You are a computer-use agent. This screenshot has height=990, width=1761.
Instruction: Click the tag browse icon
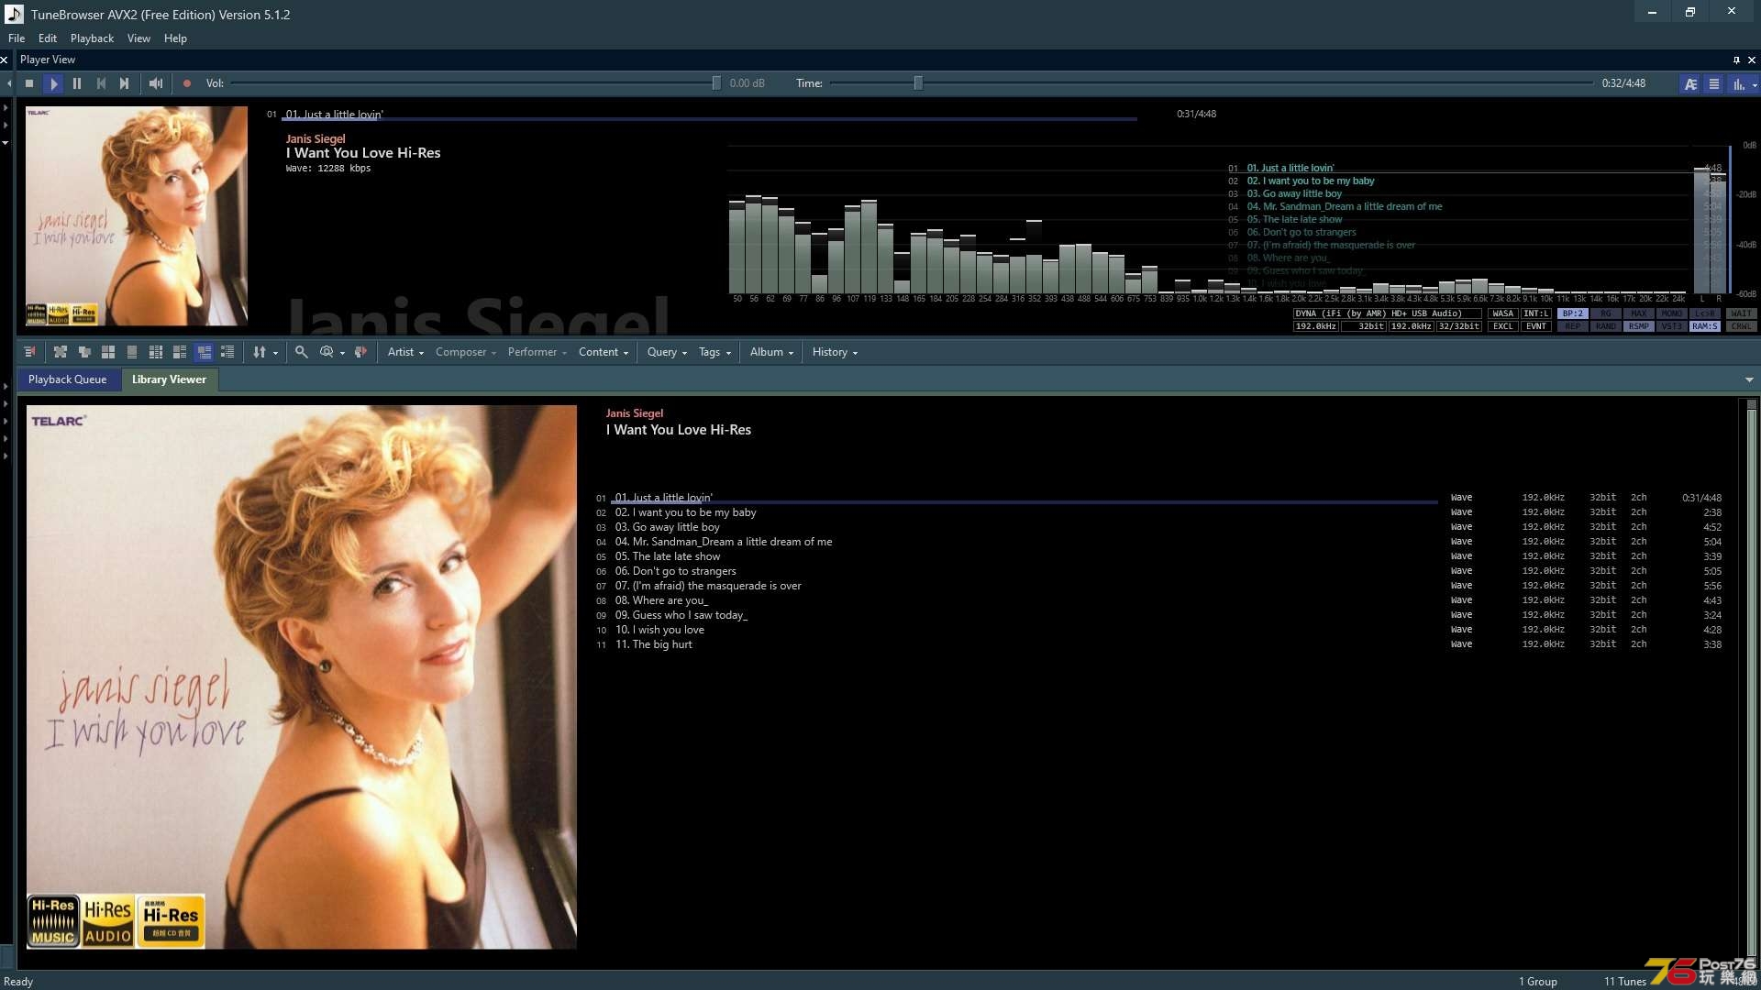(360, 352)
